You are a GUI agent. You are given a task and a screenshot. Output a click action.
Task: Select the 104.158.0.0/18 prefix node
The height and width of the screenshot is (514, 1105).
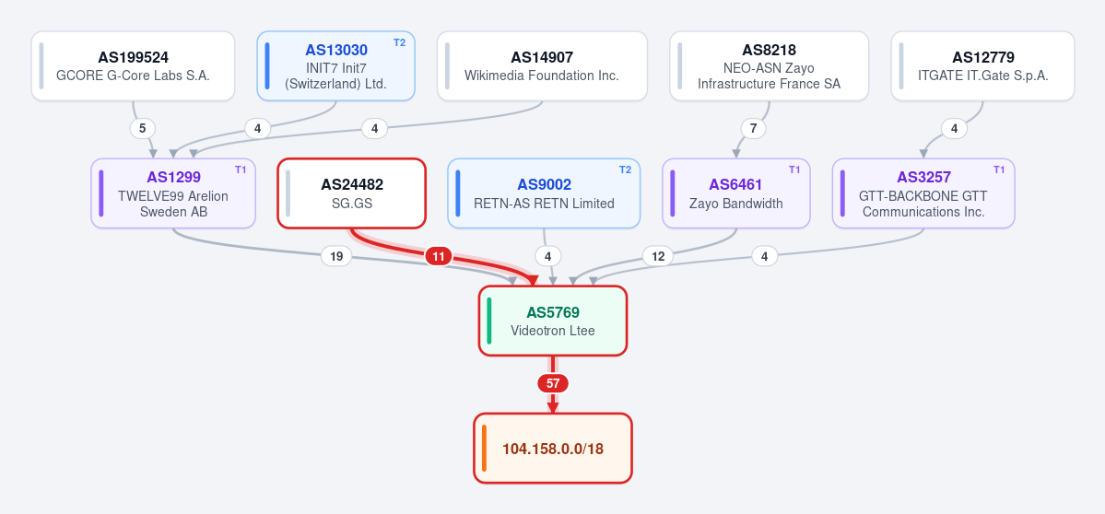553,449
